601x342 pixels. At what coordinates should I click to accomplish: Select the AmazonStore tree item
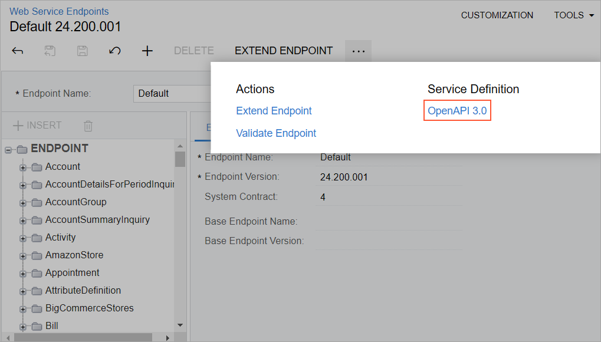click(74, 255)
